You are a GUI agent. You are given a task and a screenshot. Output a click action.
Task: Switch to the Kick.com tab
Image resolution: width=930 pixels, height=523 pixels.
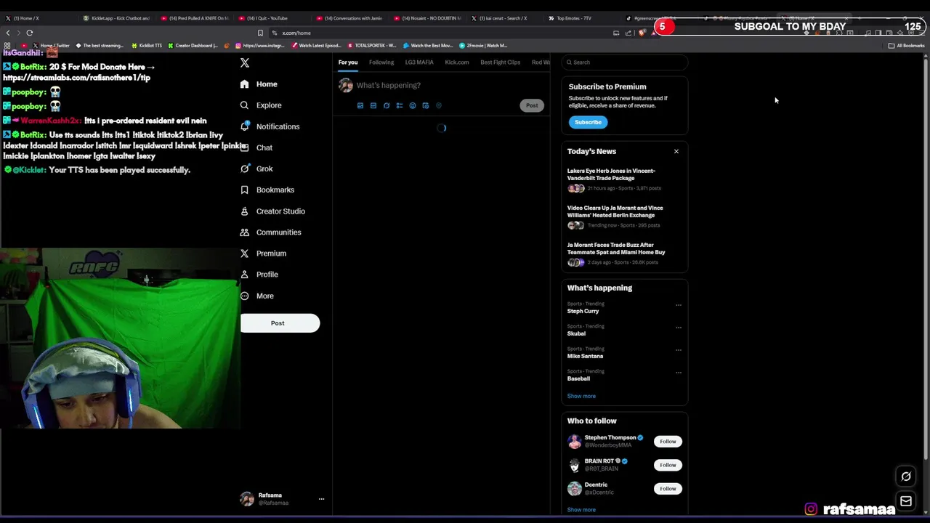457,62
